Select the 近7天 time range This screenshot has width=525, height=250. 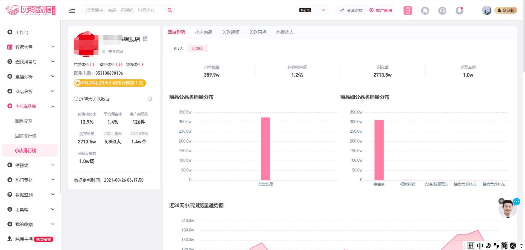pos(179,48)
